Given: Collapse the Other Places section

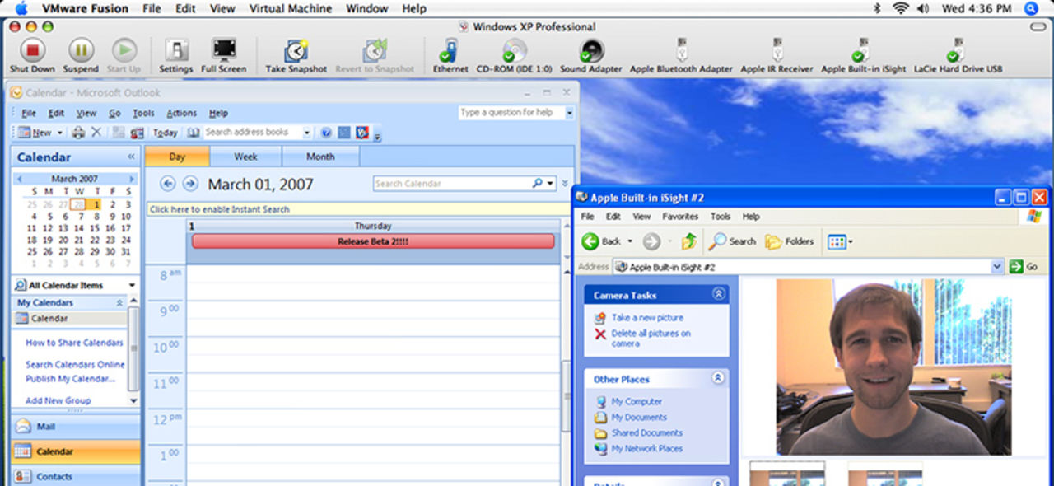Looking at the screenshot, I should click(719, 378).
